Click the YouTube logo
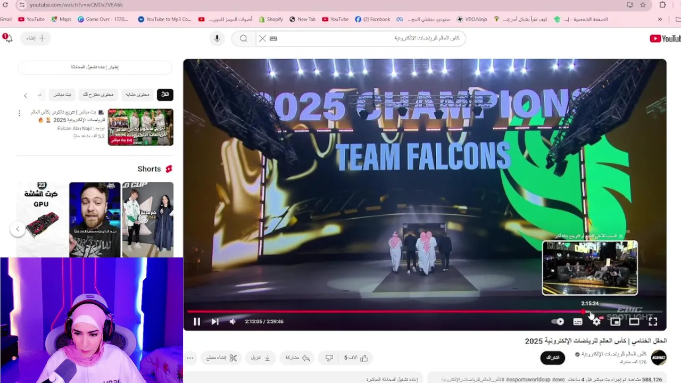The width and height of the screenshot is (681, 383). click(x=665, y=38)
